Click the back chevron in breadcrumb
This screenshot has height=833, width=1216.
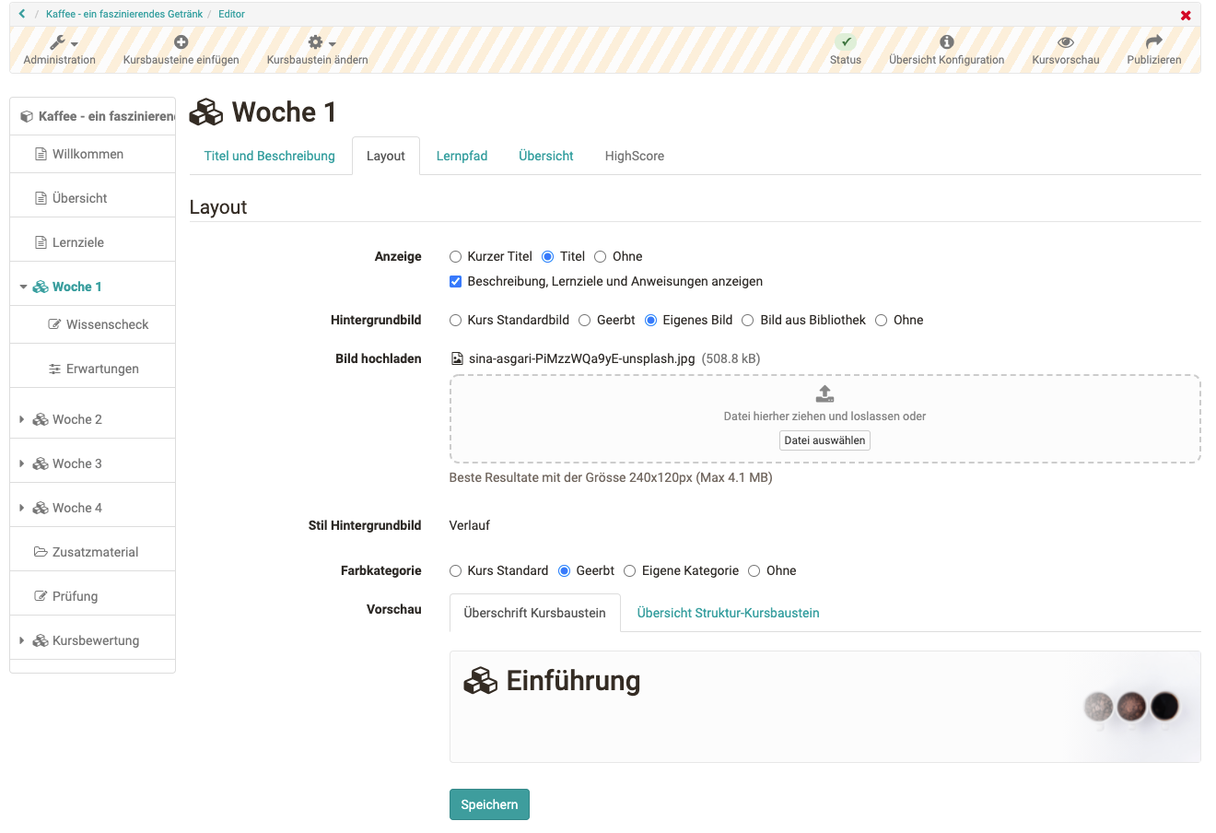coord(22,14)
